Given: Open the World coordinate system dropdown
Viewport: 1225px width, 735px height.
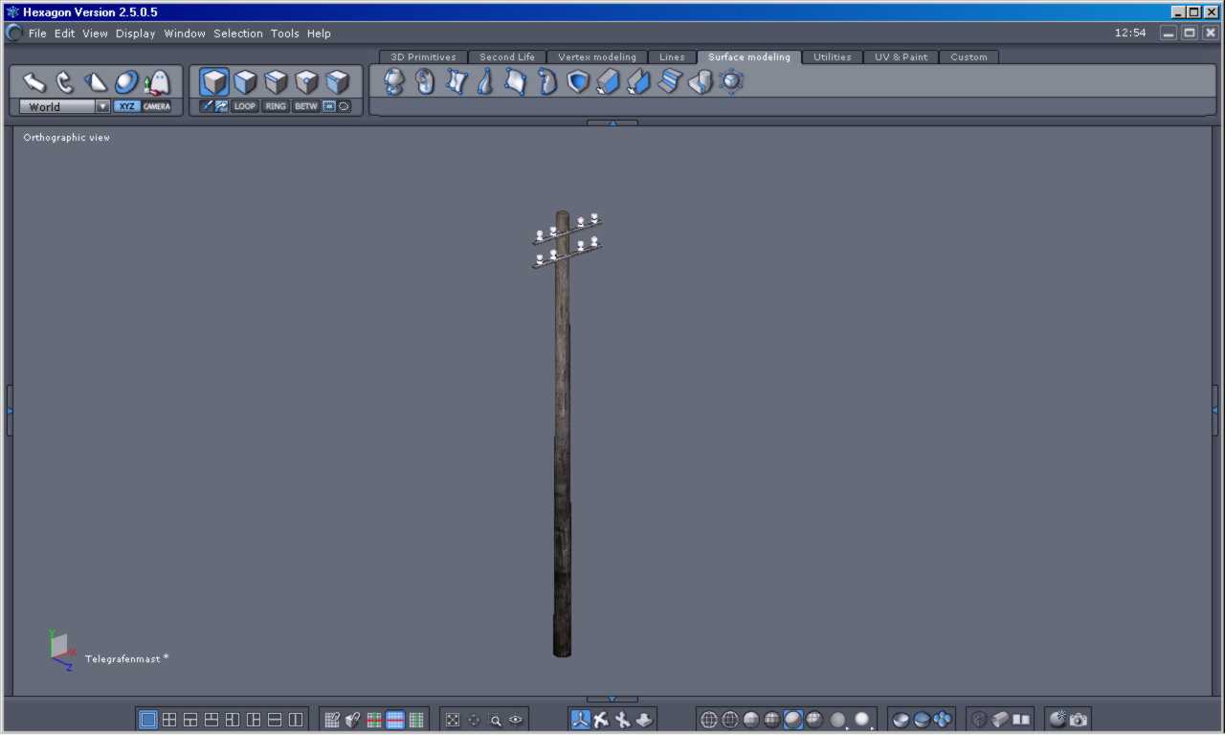Looking at the screenshot, I should [64, 107].
